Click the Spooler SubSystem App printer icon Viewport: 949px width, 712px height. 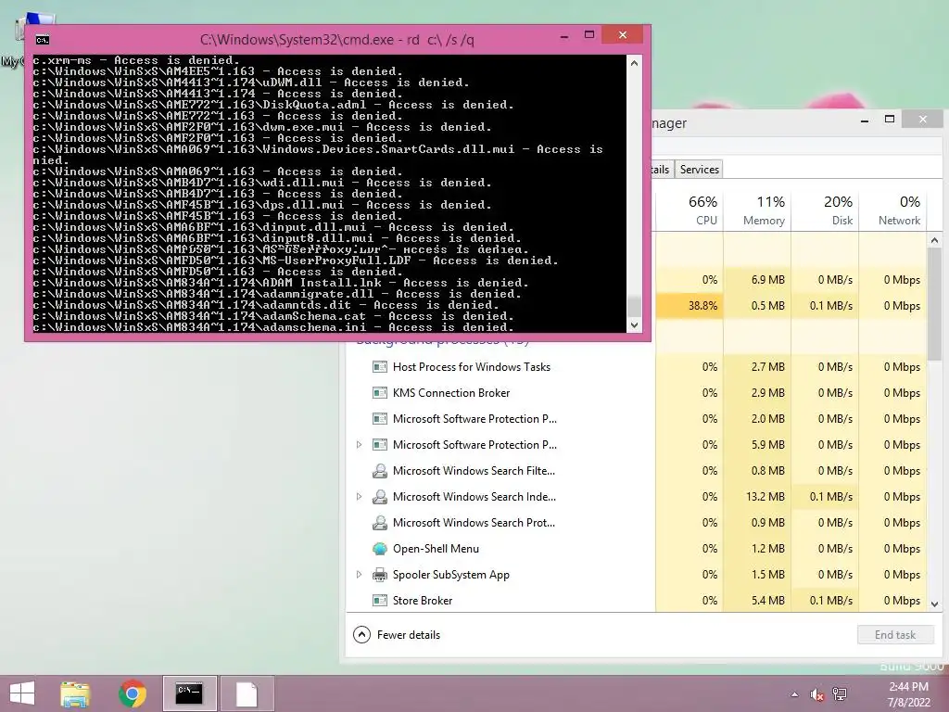(x=379, y=575)
